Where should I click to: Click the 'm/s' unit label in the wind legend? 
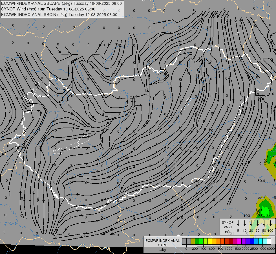tap(228, 232)
